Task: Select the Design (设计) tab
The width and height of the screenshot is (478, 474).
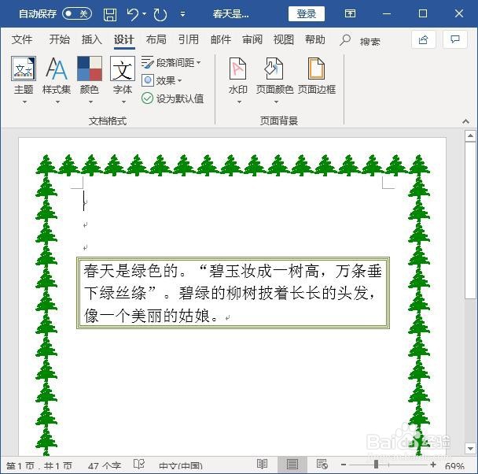Action: 123,40
